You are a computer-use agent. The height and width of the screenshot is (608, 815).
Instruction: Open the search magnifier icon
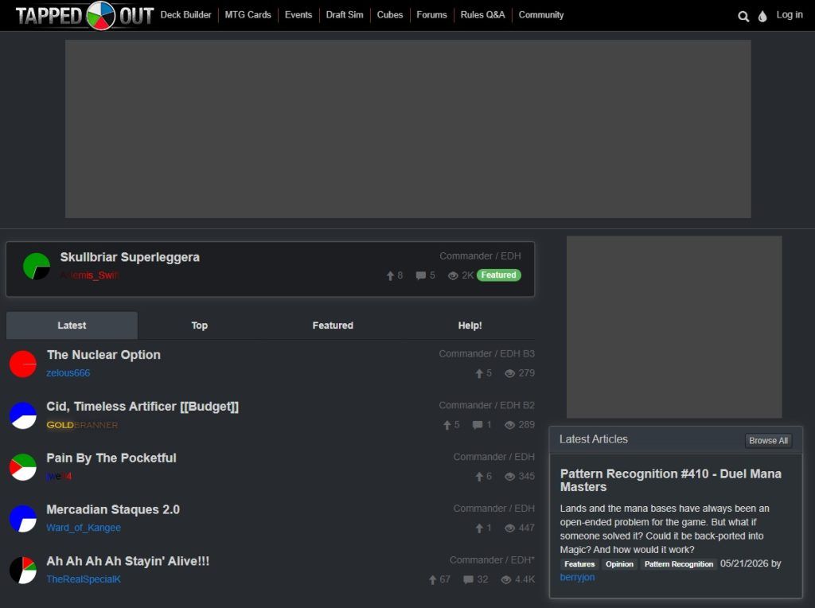pyautogui.click(x=743, y=17)
